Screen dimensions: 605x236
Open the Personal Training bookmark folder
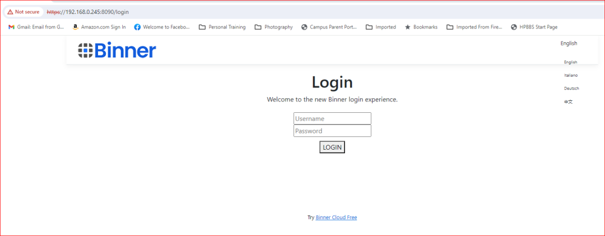tap(222, 27)
